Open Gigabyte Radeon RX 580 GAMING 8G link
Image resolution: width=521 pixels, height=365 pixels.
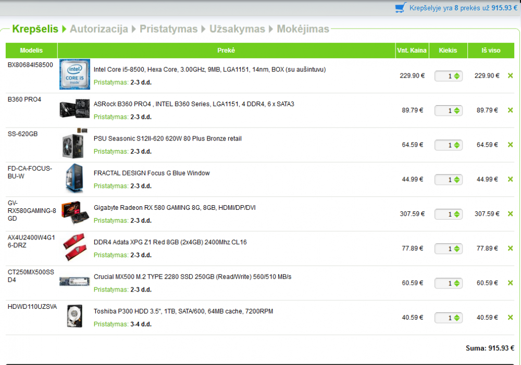175,208
